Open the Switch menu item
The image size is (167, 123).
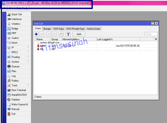tap(19, 38)
